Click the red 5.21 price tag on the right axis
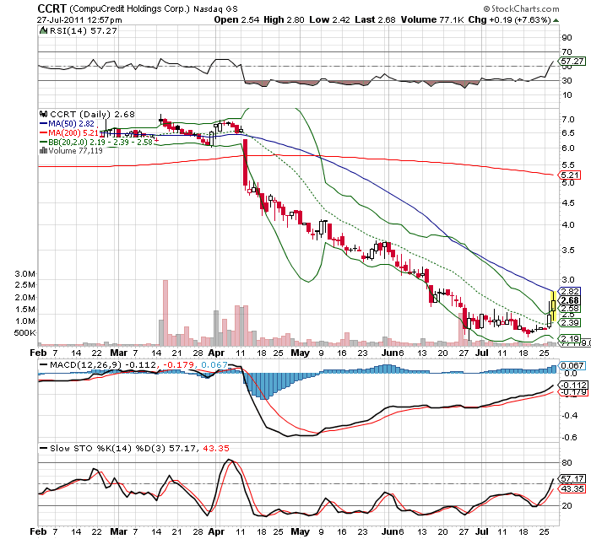 click(570, 175)
